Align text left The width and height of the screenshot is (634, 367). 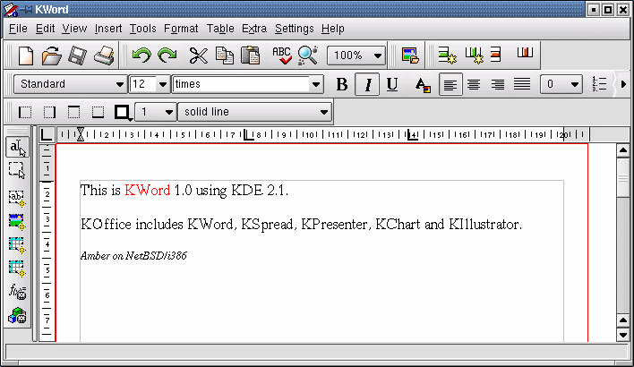(450, 84)
